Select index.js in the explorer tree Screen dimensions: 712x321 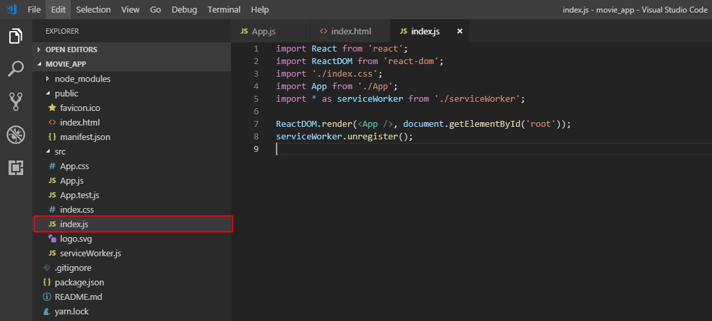(x=132, y=224)
